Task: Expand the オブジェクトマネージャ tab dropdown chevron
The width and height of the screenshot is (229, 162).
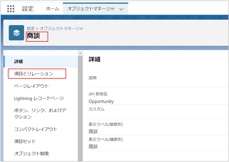Action: point(121,9)
